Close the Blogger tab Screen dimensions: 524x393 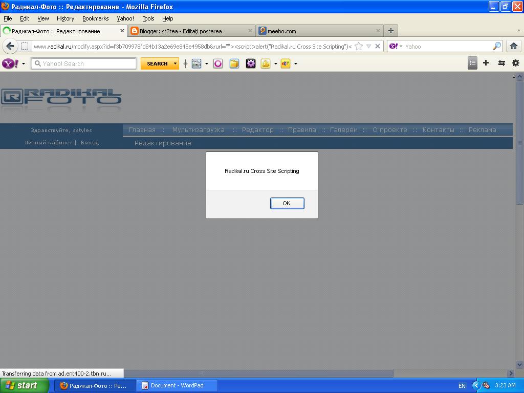250,31
